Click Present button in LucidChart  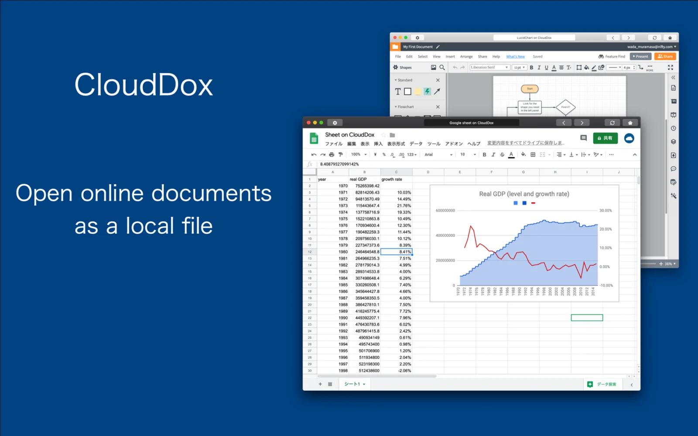pos(640,56)
